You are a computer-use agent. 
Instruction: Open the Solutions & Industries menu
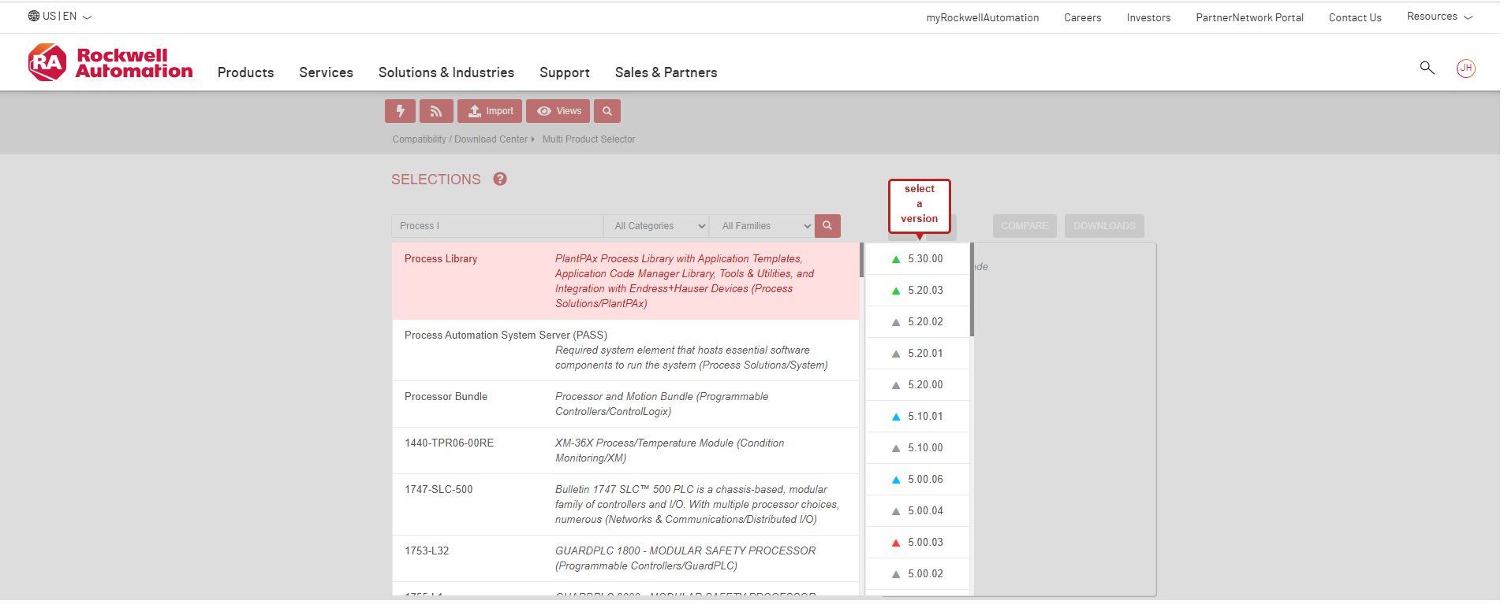pos(446,72)
